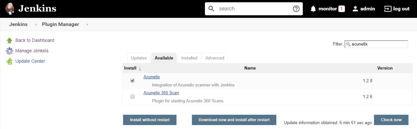Click the Manage Jenkins gear icon
Image resolution: width=417 pixels, height=129 pixels.
click(x=9, y=51)
